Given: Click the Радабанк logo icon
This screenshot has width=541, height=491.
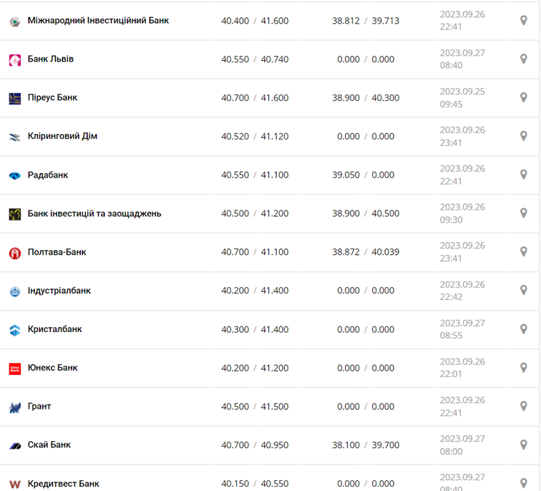Looking at the screenshot, I should click(15, 176).
